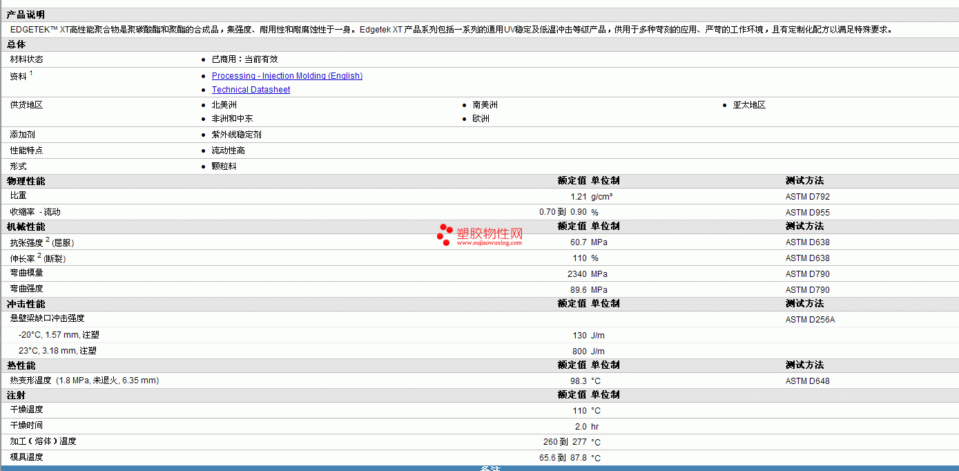Click the 冲击性能 section header
Screen dimensions: 959x471
pos(26,304)
